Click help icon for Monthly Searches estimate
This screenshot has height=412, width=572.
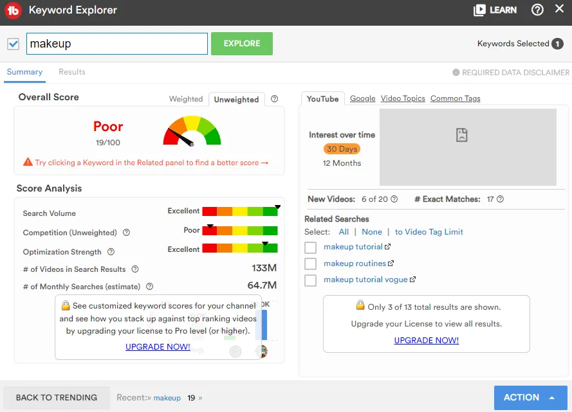(x=149, y=287)
